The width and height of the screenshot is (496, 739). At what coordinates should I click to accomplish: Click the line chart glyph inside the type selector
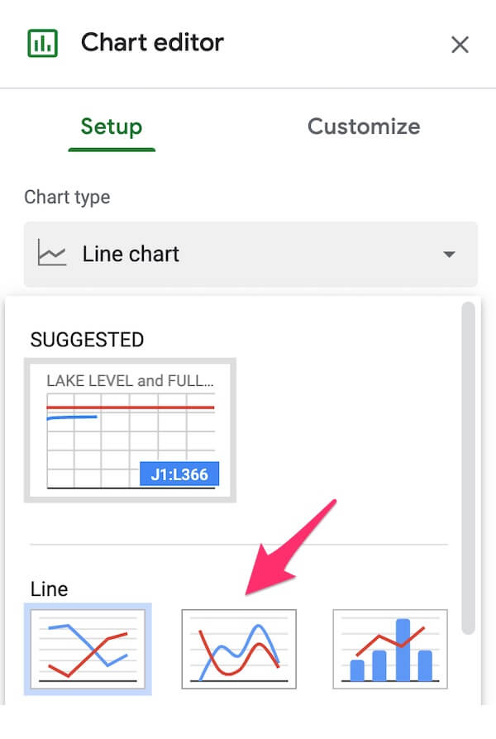pos(51,254)
